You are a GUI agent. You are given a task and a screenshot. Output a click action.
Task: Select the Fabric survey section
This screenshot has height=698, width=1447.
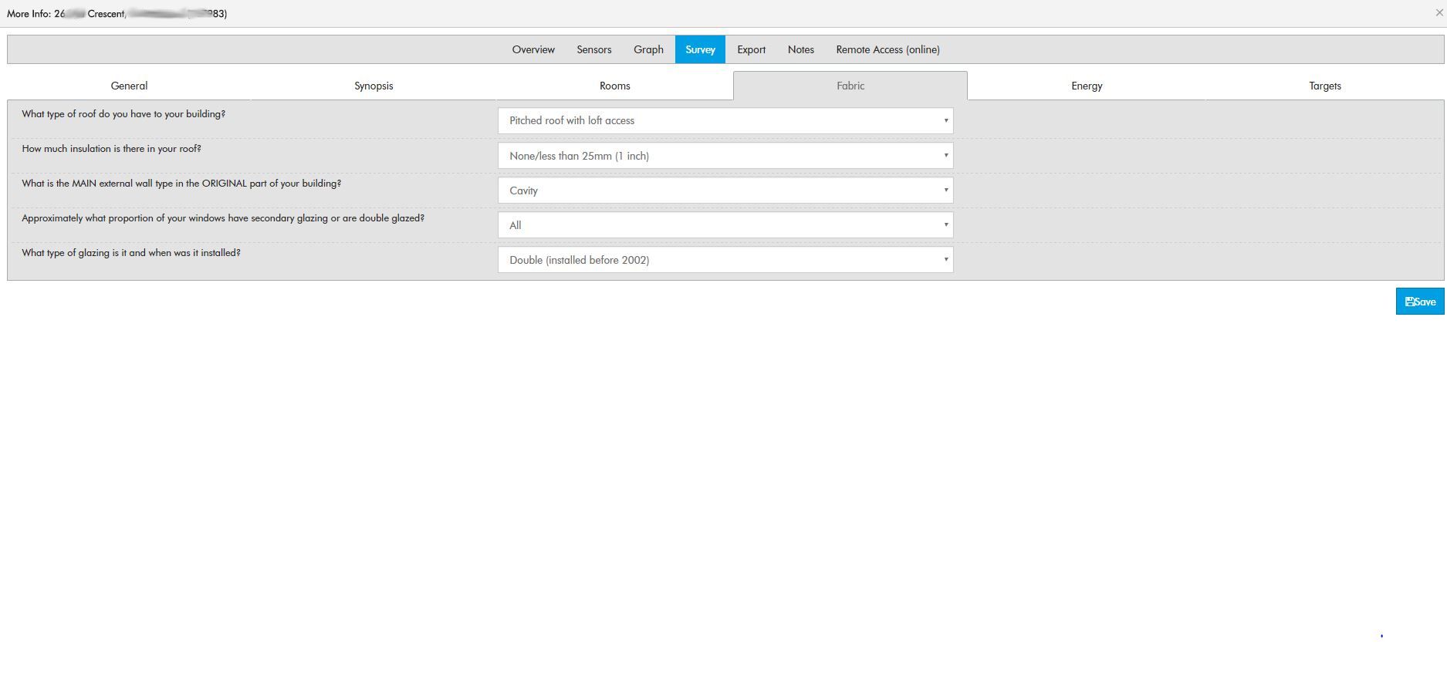pos(850,86)
